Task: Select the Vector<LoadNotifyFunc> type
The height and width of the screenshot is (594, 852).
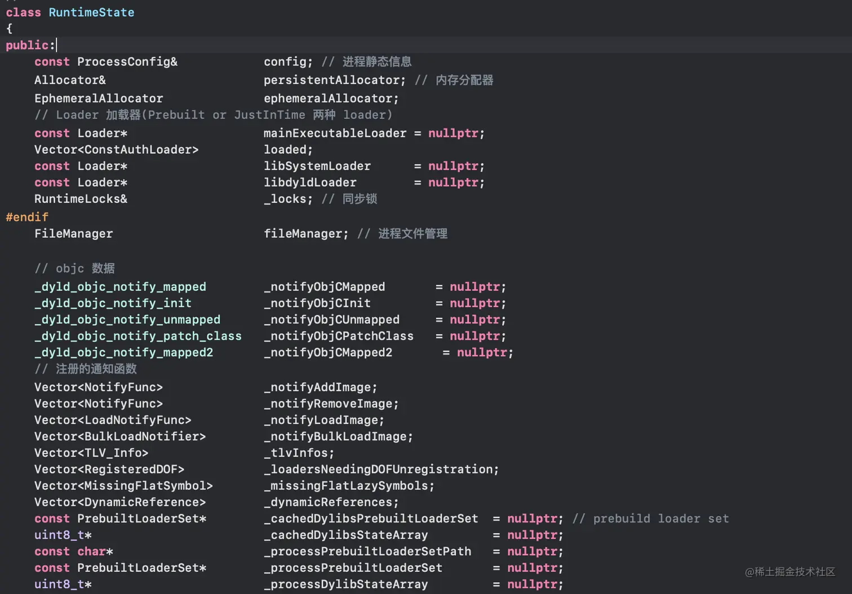Action: (113, 420)
